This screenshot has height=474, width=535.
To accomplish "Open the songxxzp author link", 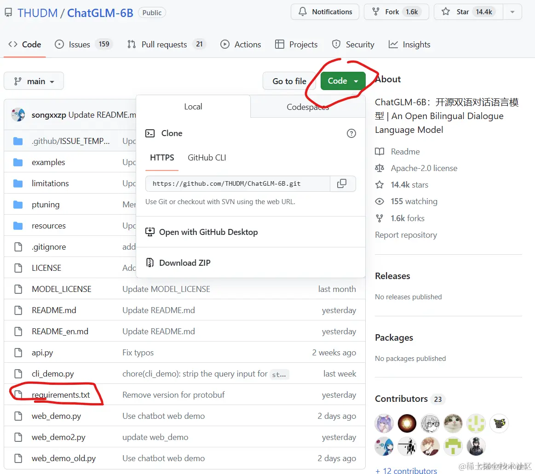I will click(x=49, y=115).
